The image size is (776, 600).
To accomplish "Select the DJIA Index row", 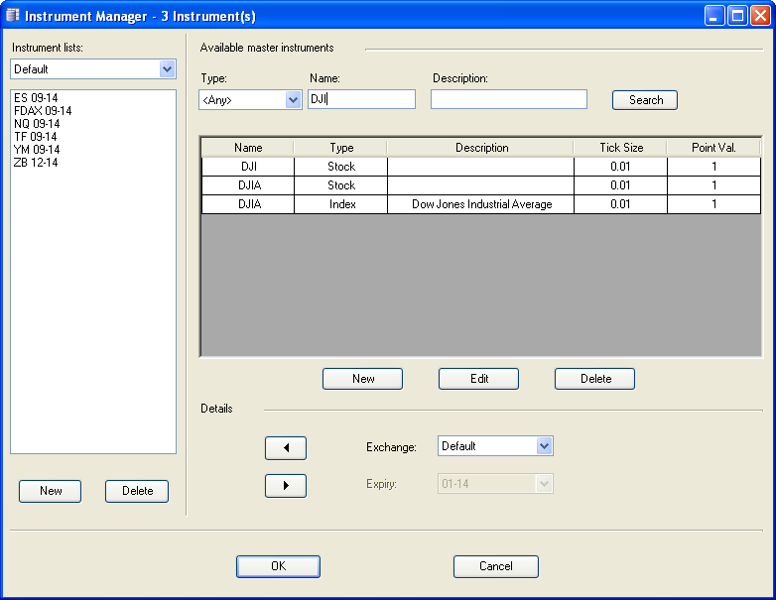I will pos(480,204).
